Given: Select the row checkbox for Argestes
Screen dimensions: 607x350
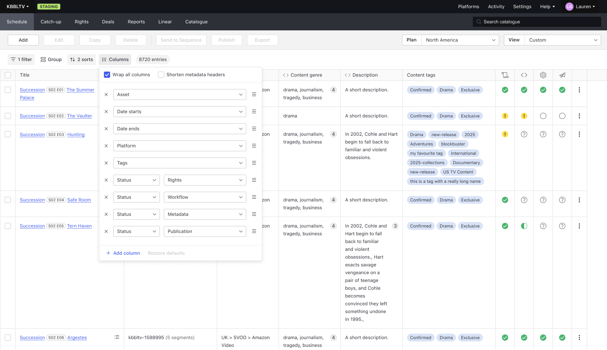Looking at the screenshot, I should coord(8,338).
